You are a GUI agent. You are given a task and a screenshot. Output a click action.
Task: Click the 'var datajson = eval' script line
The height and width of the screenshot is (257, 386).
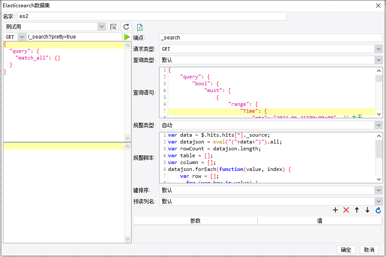click(x=225, y=142)
